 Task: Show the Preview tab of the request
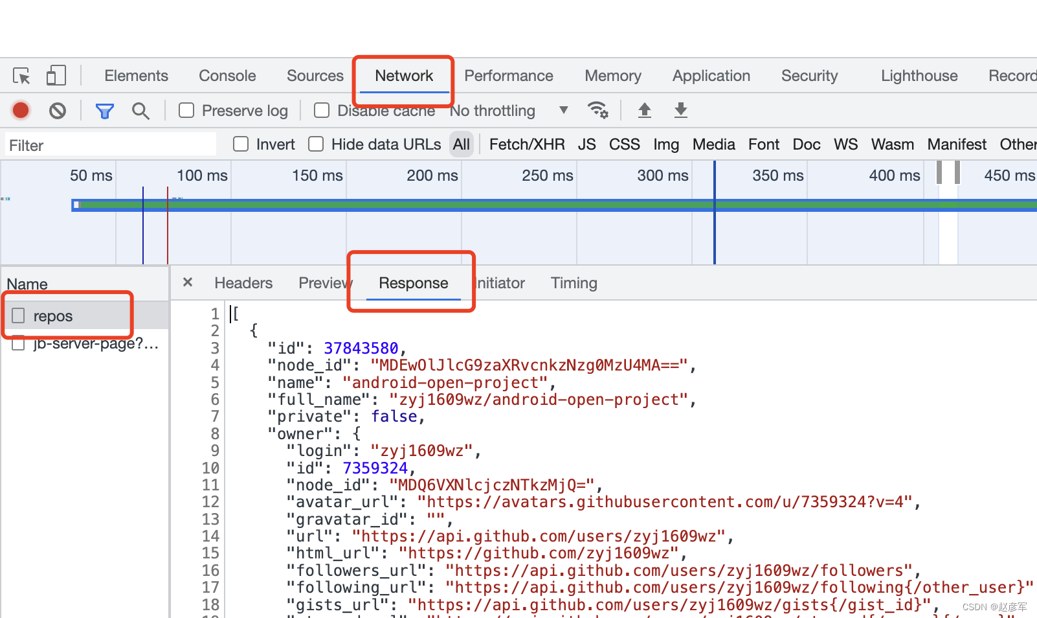pos(325,283)
